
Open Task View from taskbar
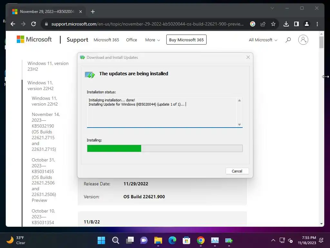click(130, 240)
